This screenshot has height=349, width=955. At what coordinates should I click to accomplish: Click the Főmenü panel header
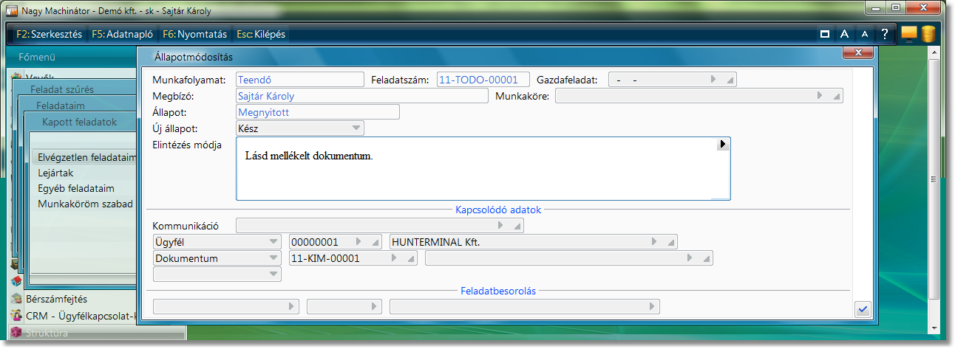click(x=38, y=57)
